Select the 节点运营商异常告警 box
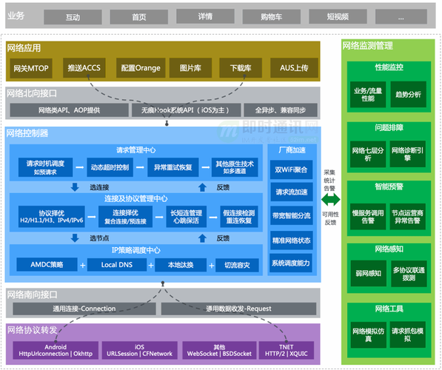 tap(408, 216)
